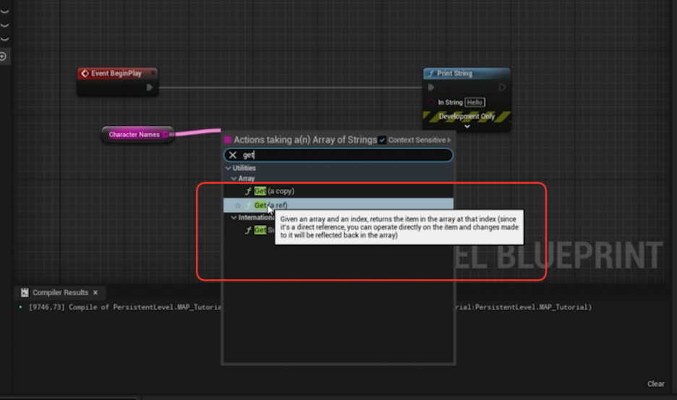Select the Print String node header
The height and width of the screenshot is (400, 677).
(x=467, y=74)
